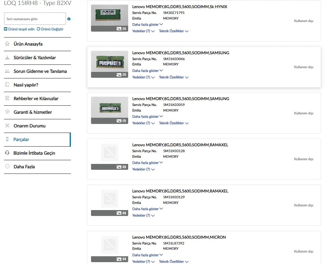Click the diagnostics icon beside Sorun Giderme

pos(7,71)
